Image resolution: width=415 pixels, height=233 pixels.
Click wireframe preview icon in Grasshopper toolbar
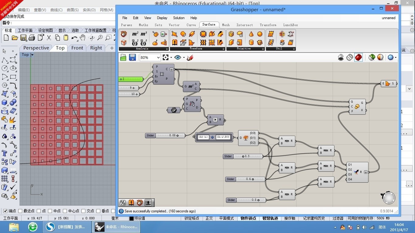click(350, 57)
